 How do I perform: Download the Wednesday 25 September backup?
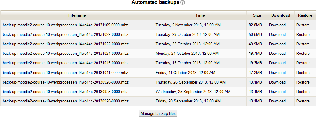click(x=277, y=91)
